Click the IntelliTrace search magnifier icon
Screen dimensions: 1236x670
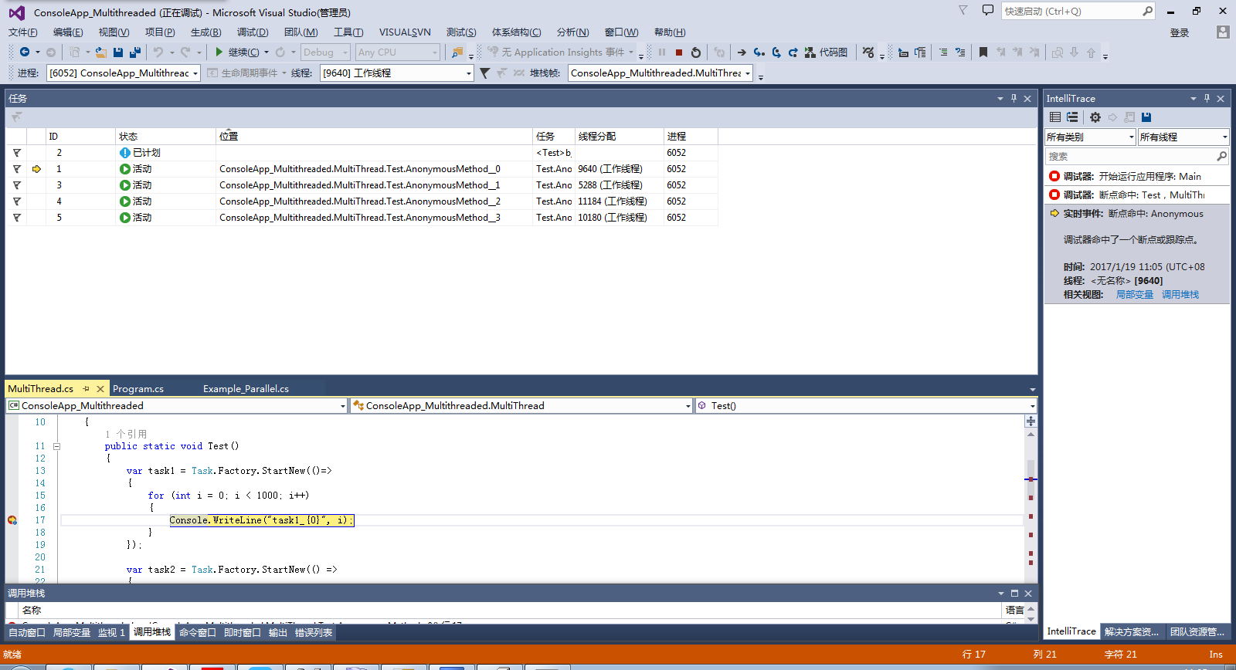[1221, 156]
